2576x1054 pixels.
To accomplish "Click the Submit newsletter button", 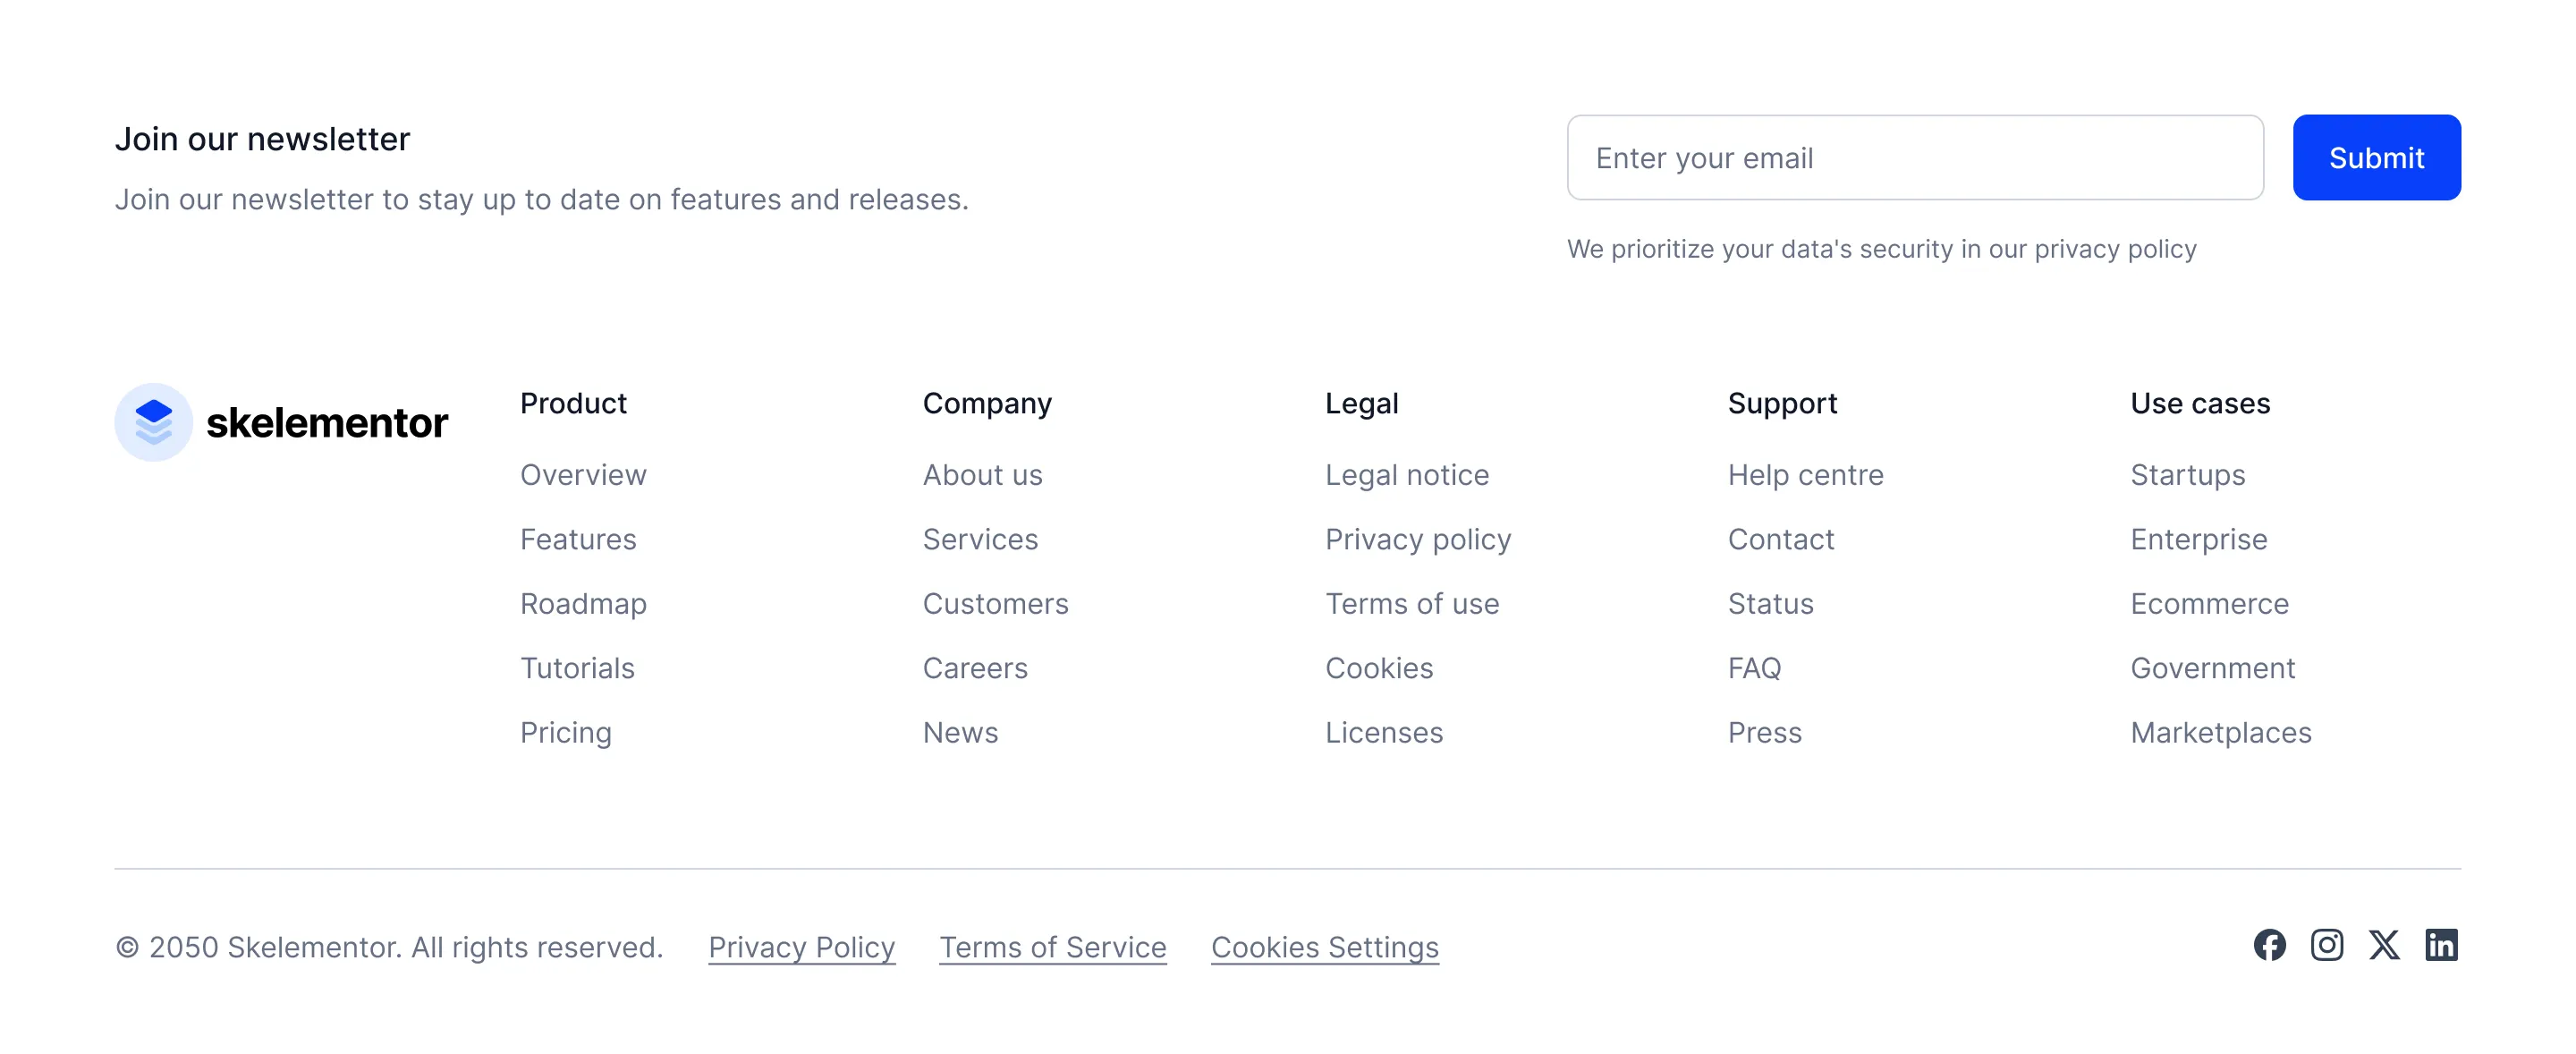I will 2376,158.
